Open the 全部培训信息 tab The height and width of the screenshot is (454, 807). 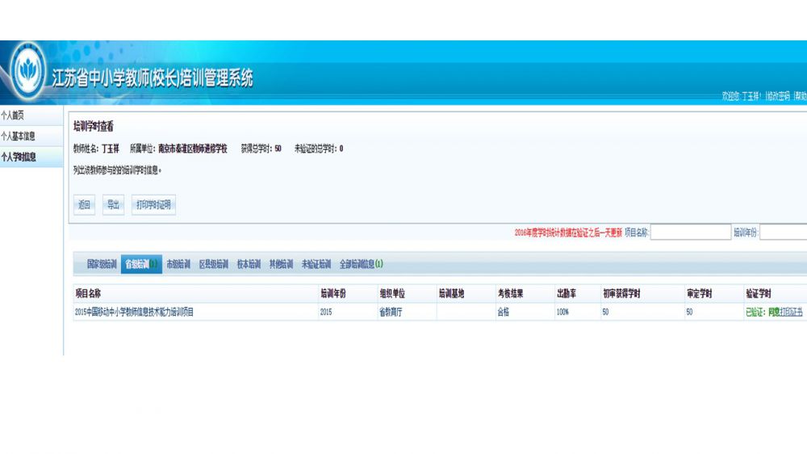pyautogui.click(x=361, y=264)
